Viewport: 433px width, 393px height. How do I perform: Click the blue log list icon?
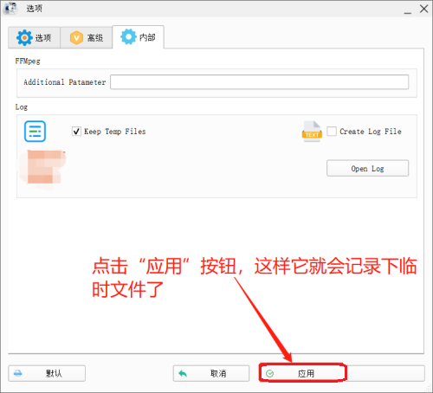[35, 132]
